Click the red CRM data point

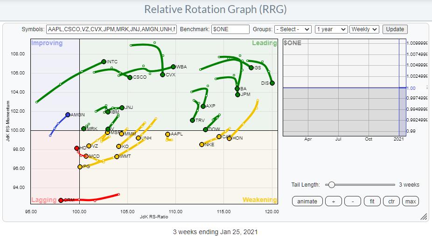point(61,200)
